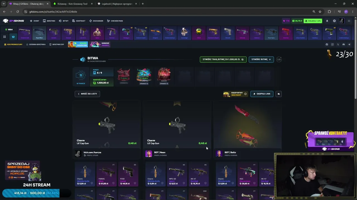The height and width of the screenshot is (200, 357).
Task: Open the user profile avatar
Action: tap(342, 21)
